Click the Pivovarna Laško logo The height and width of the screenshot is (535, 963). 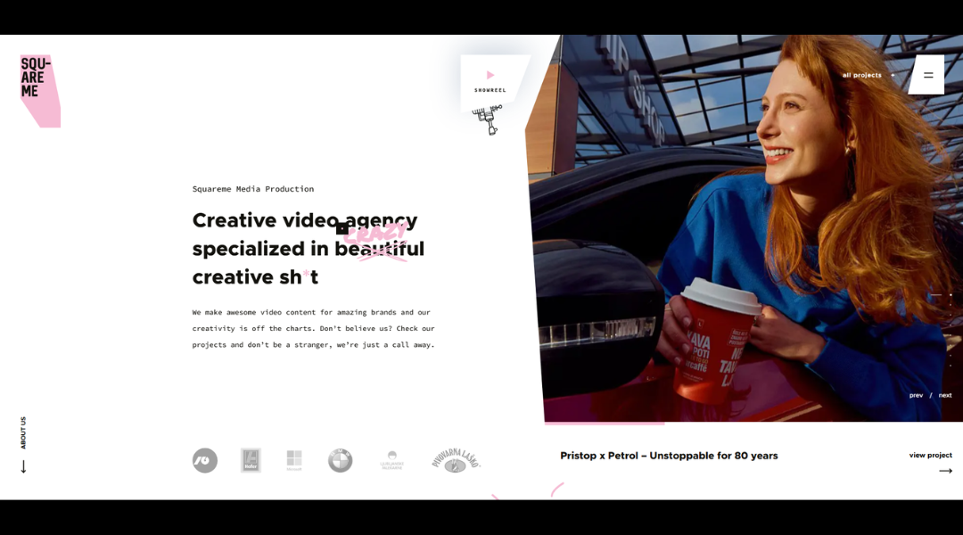coord(456,460)
